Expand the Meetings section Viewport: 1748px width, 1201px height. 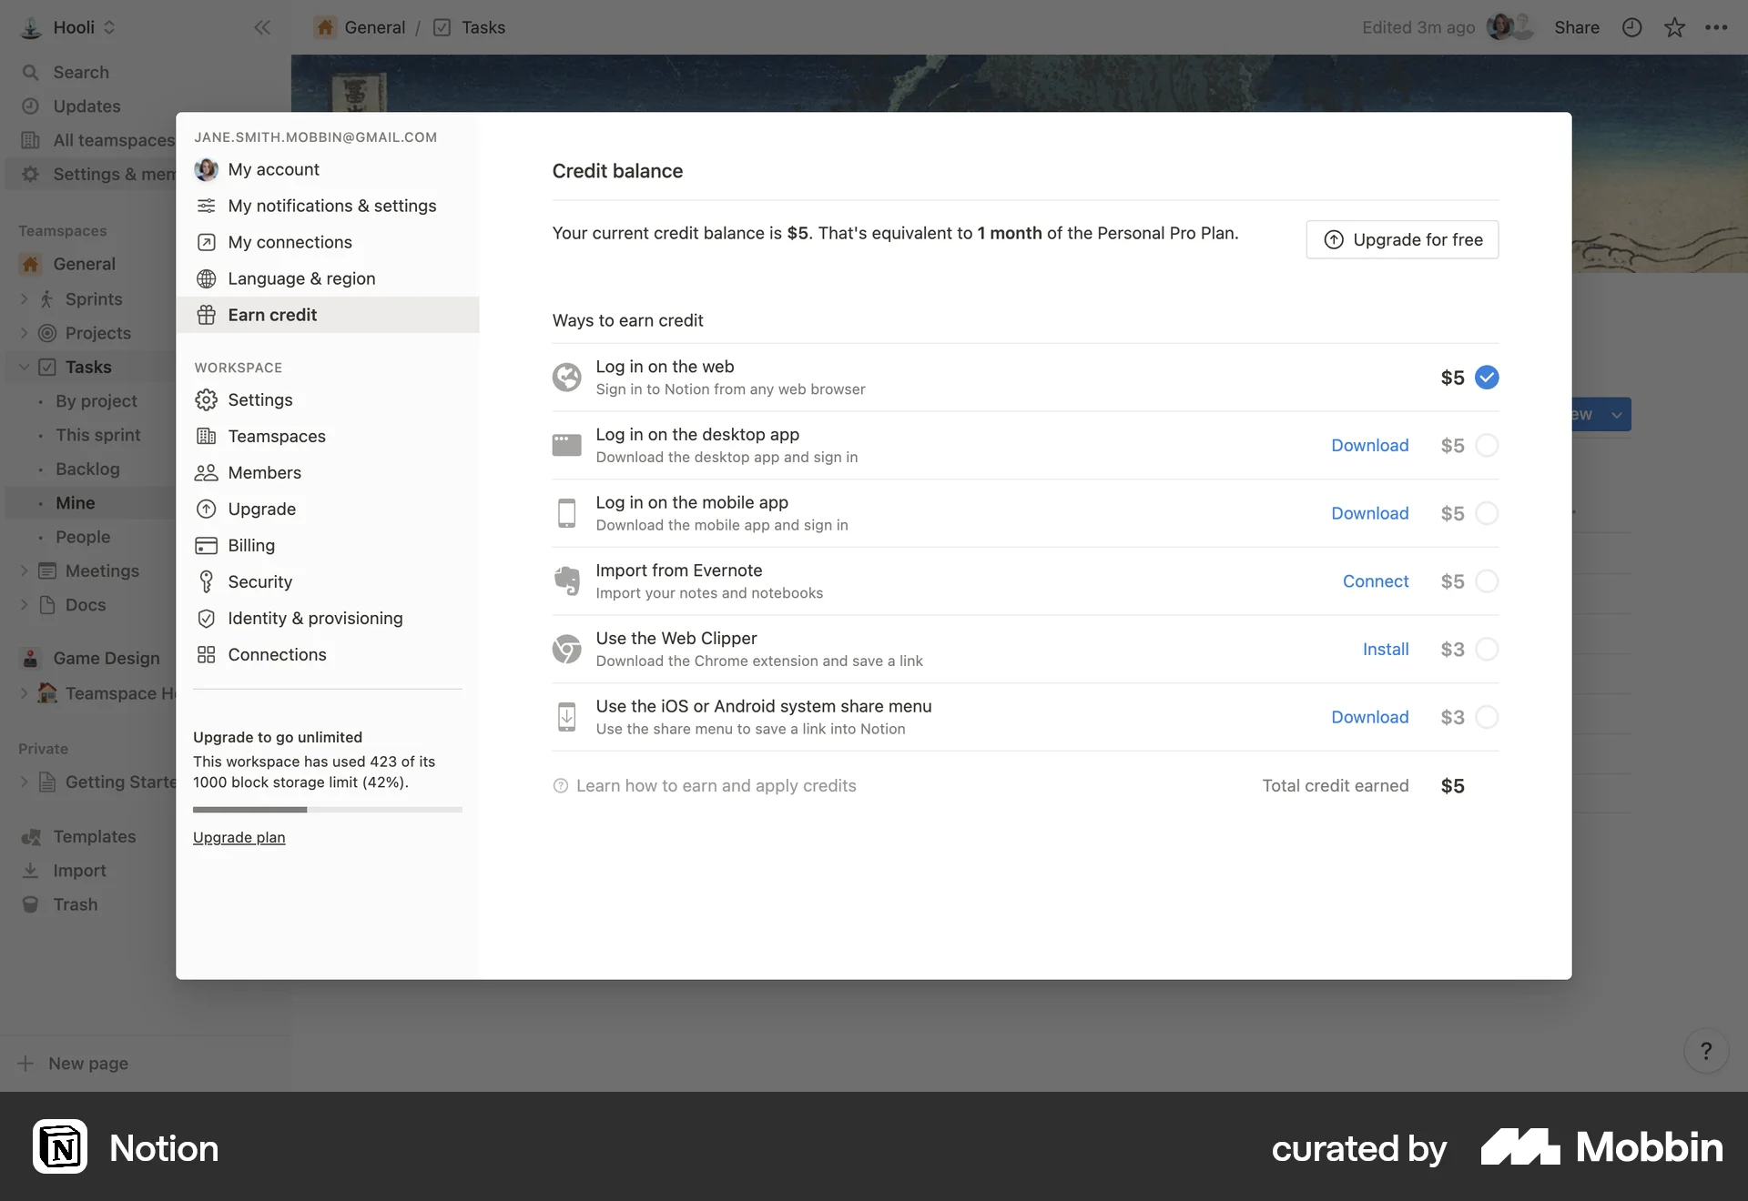(25, 570)
